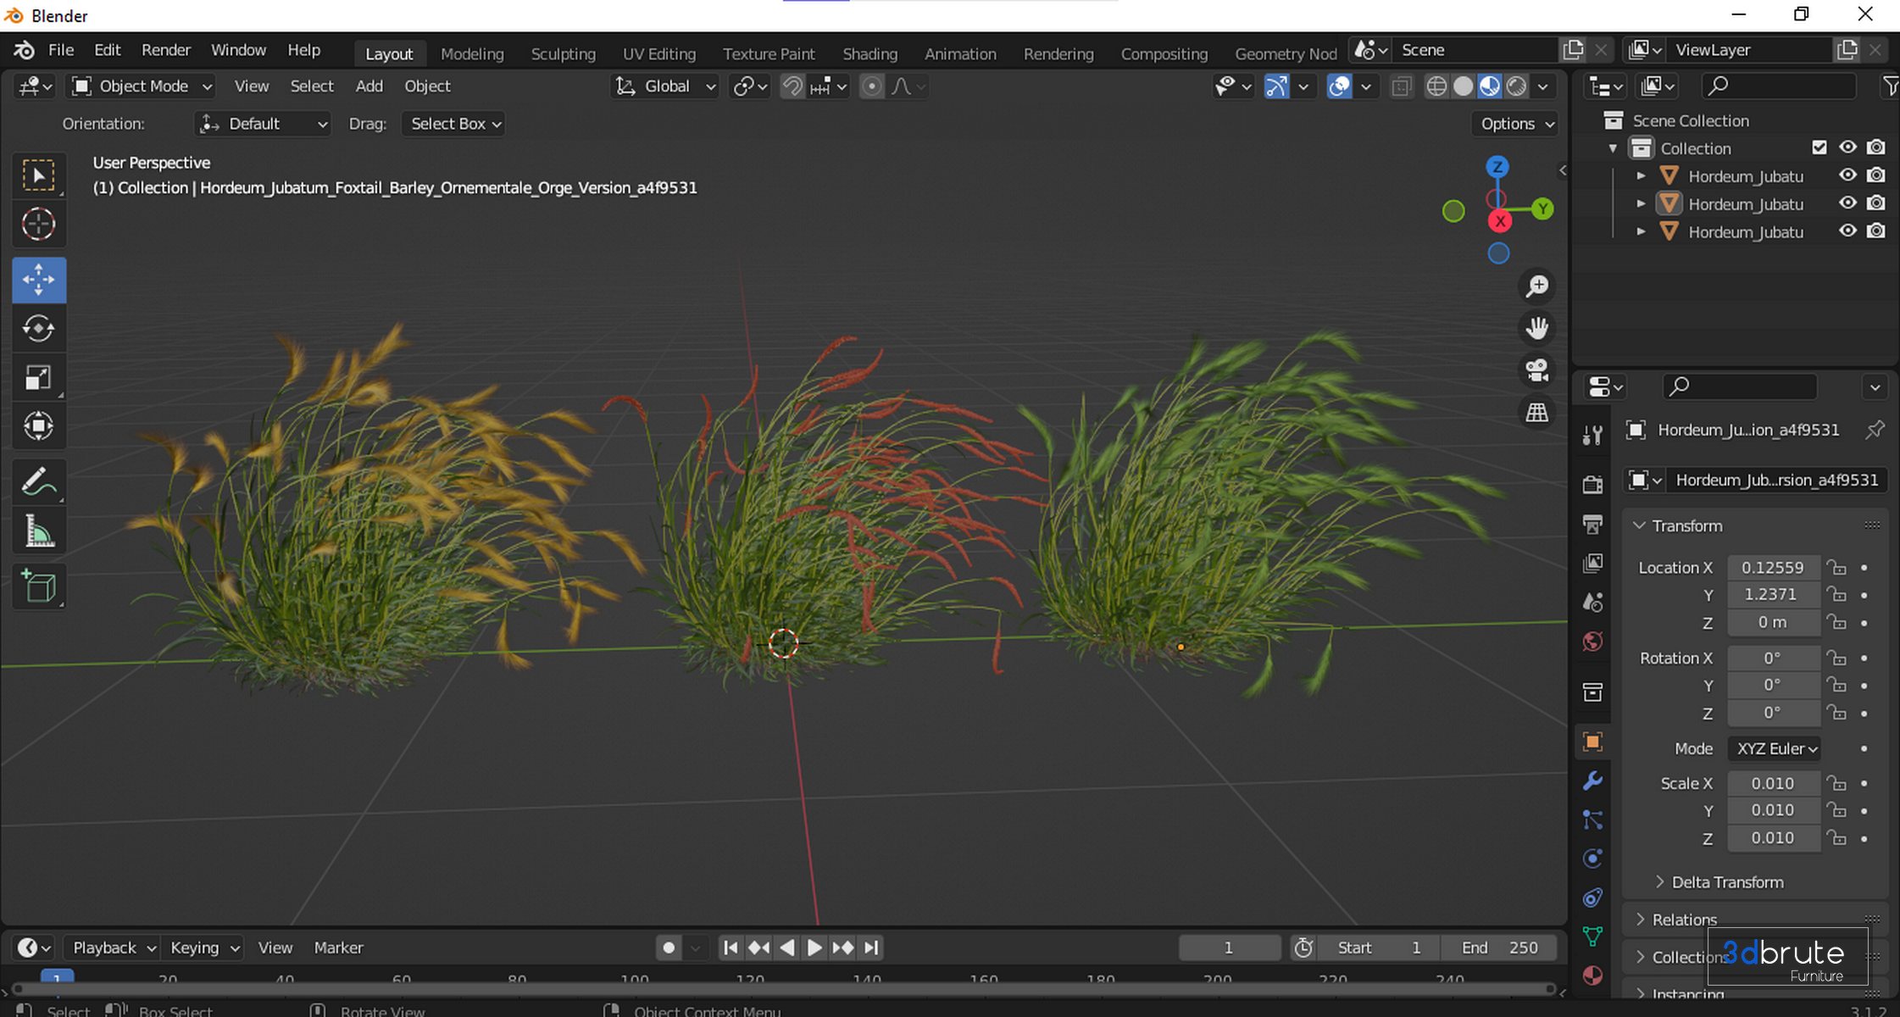1900x1017 pixels.
Task: Activate the Rotate tool
Action: (x=38, y=329)
